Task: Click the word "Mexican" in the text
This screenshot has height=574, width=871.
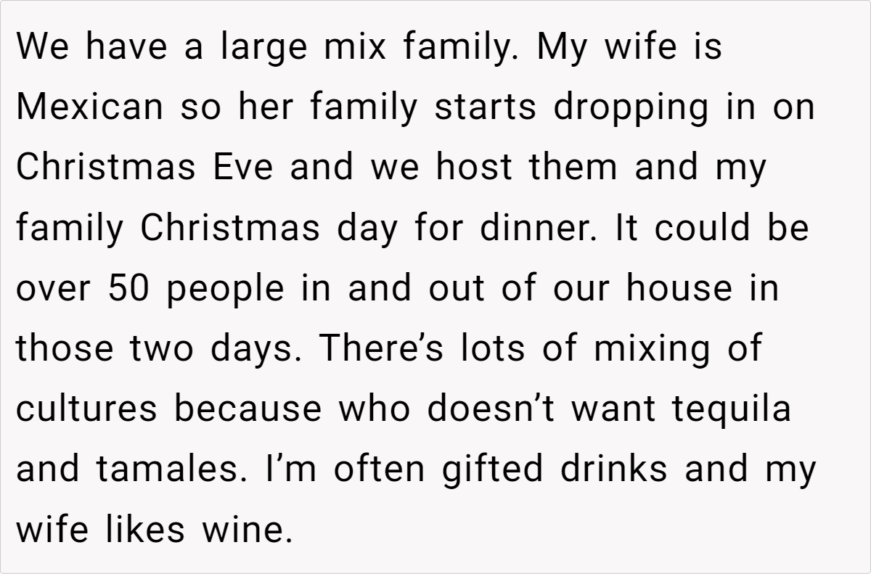Action: (89, 108)
